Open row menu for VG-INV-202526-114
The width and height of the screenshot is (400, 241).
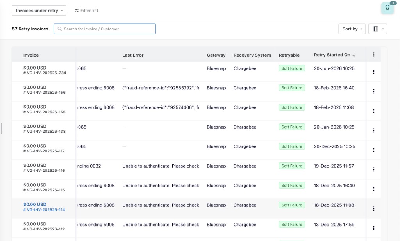click(x=373, y=208)
